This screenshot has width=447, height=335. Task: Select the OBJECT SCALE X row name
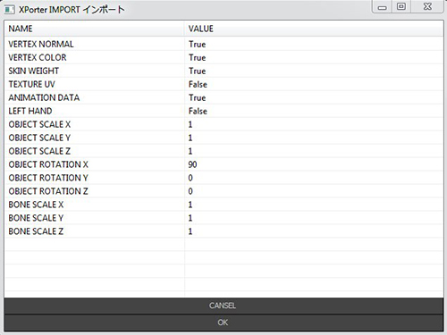click(x=39, y=124)
